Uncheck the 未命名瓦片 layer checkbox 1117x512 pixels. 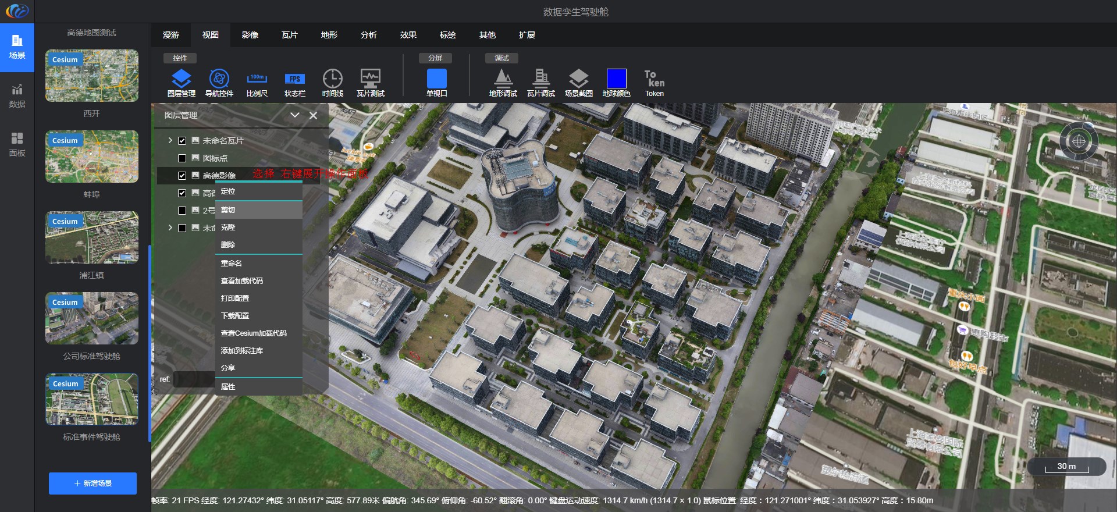coord(182,141)
